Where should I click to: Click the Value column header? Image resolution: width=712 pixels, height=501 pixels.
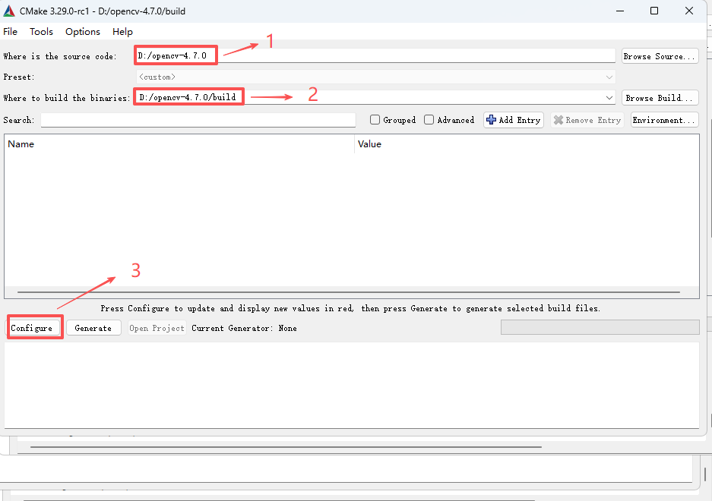coord(527,144)
